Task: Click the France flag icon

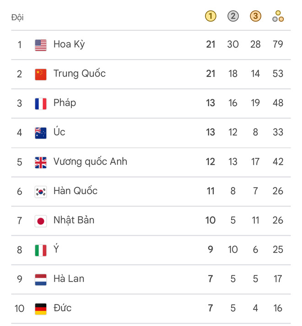Action: pyautogui.click(x=41, y=103)
